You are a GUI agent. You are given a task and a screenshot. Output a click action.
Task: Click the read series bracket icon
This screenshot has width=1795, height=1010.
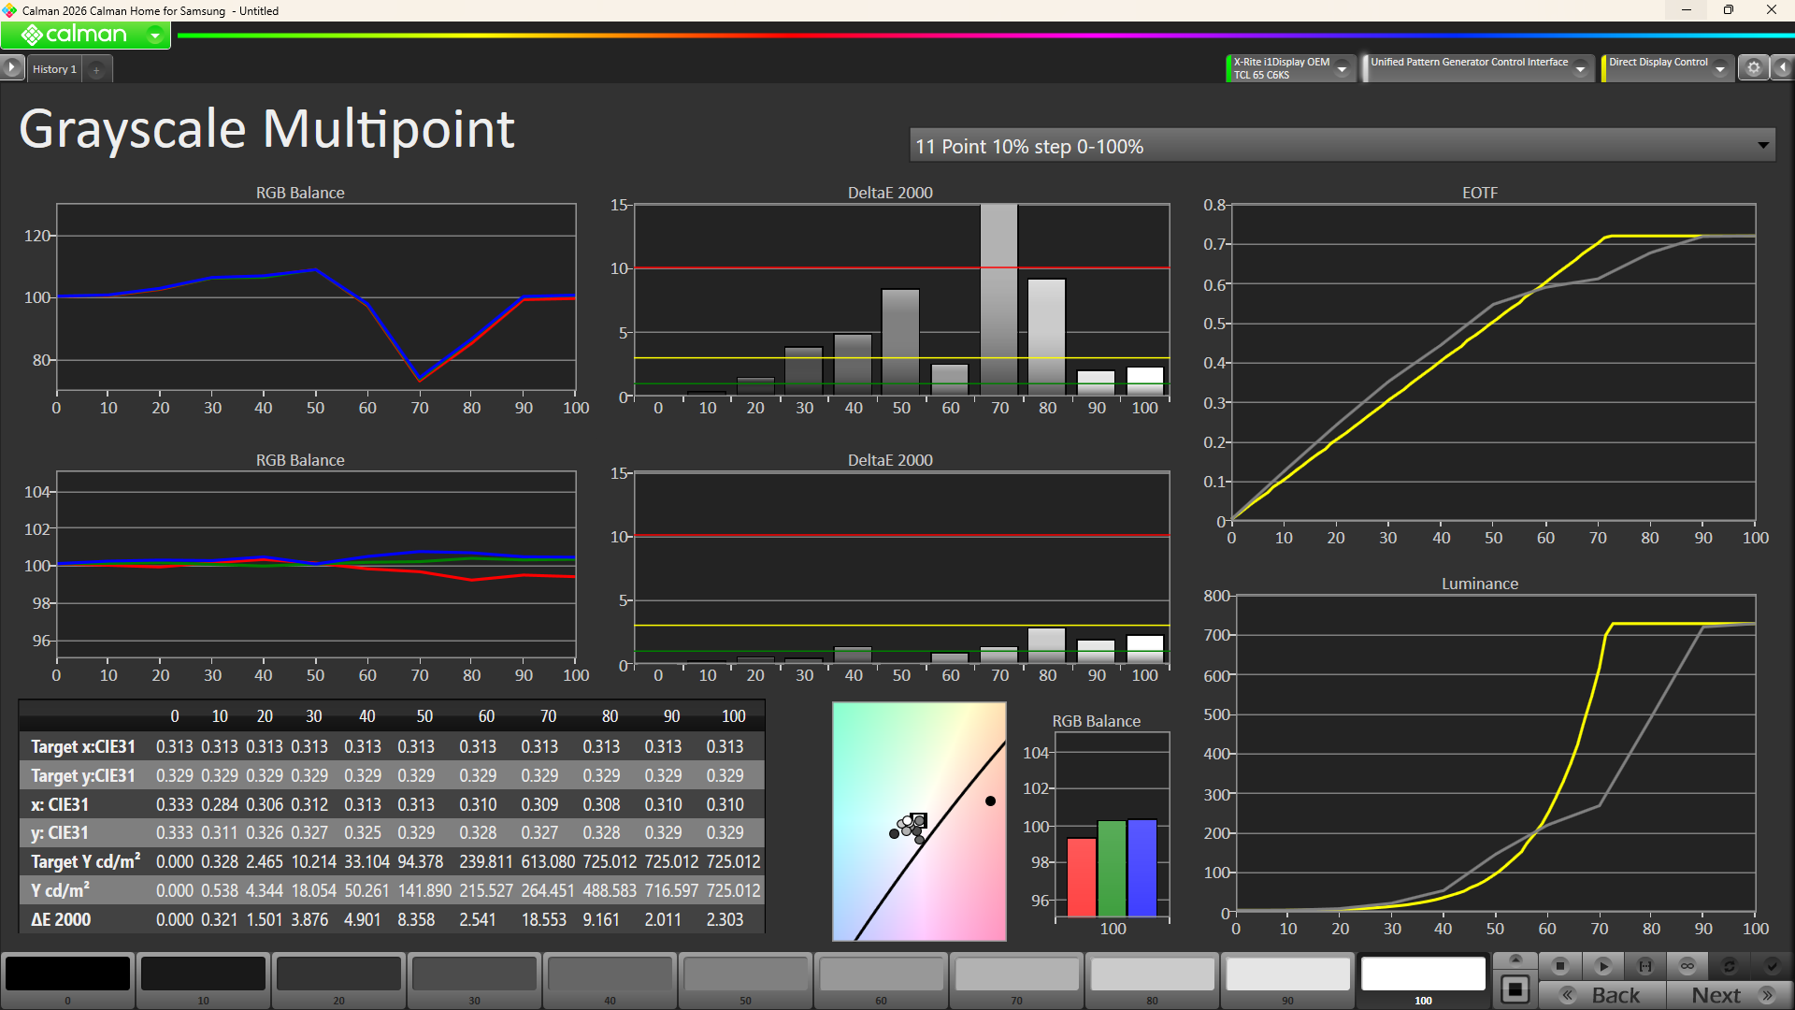click(x=1645, y=966)
